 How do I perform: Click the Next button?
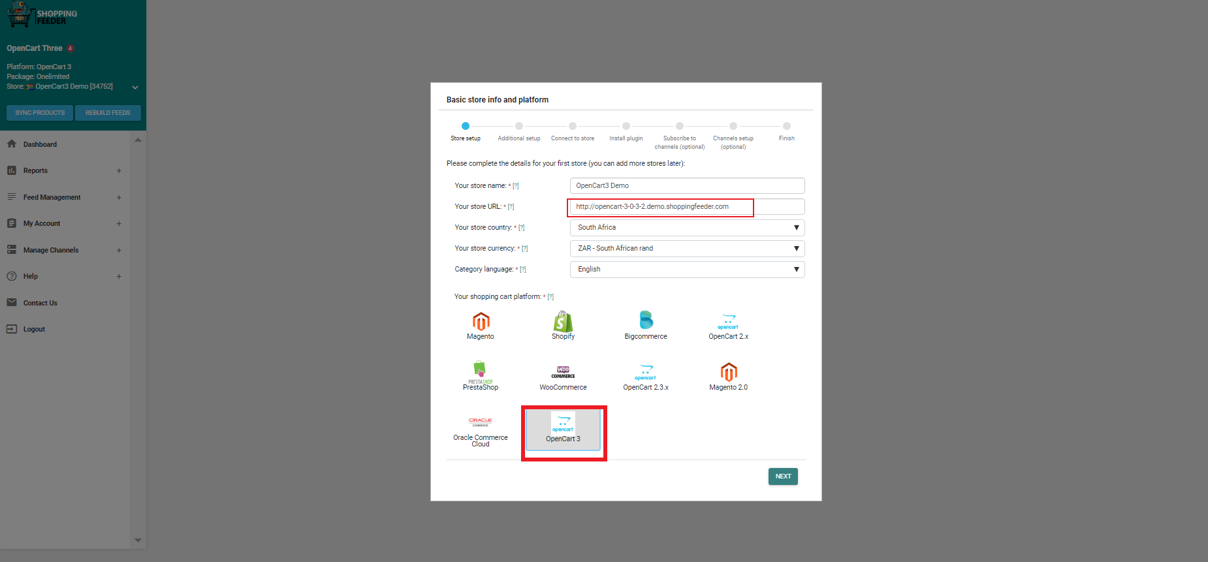[x=783, y=476]
